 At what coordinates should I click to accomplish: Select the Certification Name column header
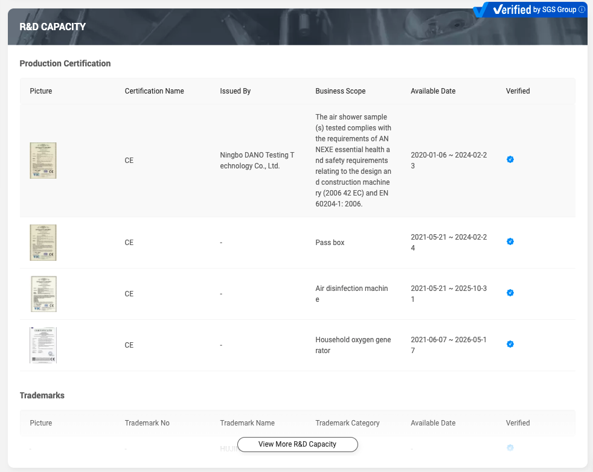[x=154, y=91]
